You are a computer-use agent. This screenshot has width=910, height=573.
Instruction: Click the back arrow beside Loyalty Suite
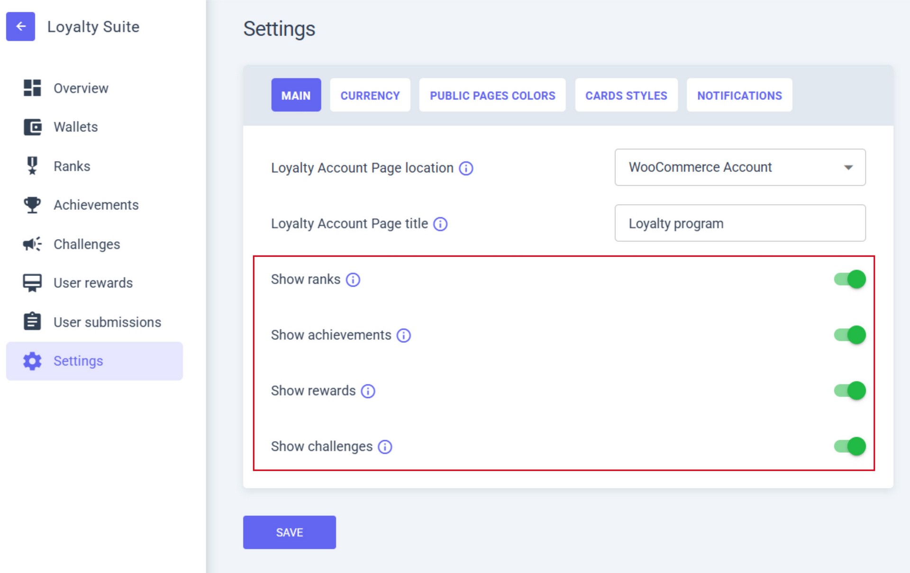20,27
